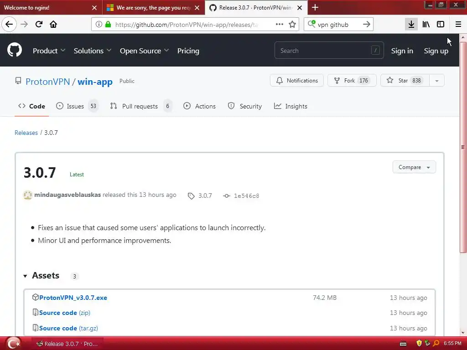Click Sign up

tap(436, 51)
